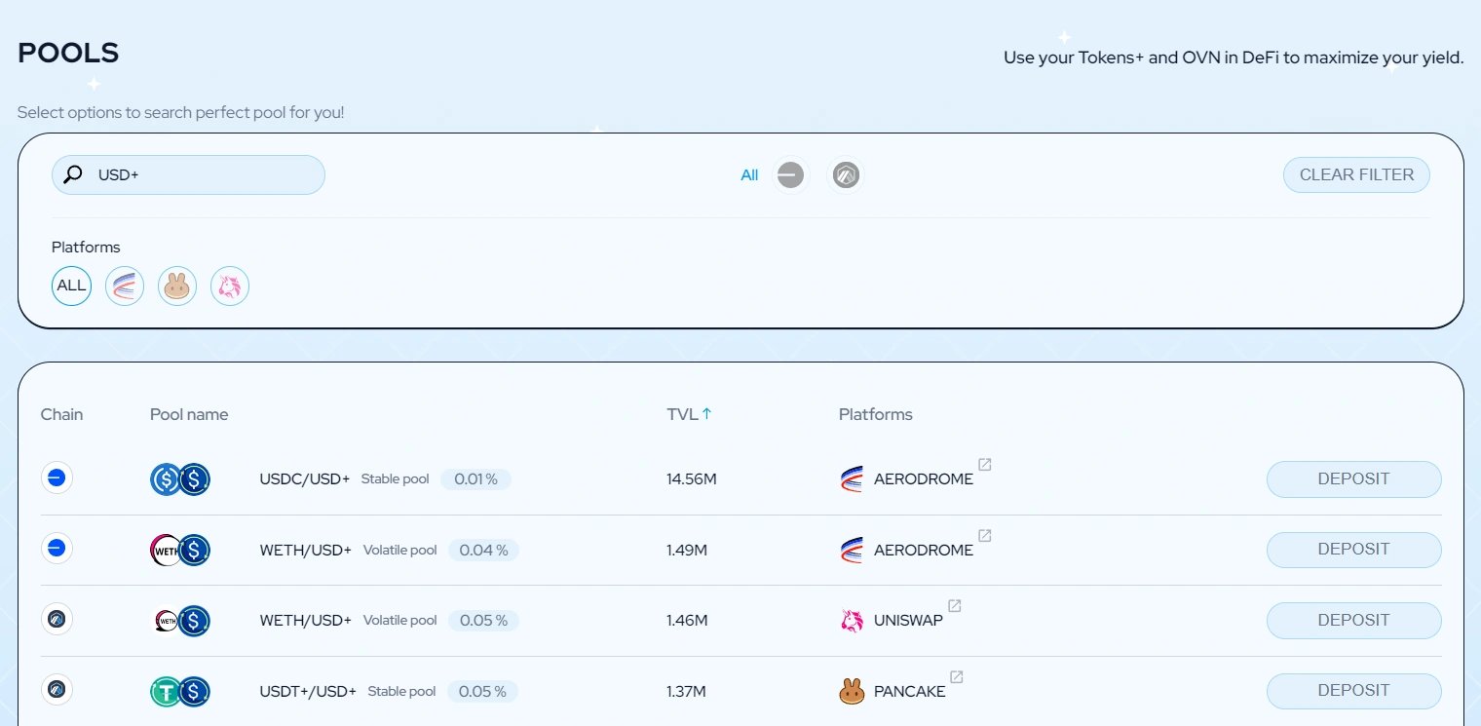Deposit into USDT+/USD+ Pancake pool

click(x=1353, y=691)
